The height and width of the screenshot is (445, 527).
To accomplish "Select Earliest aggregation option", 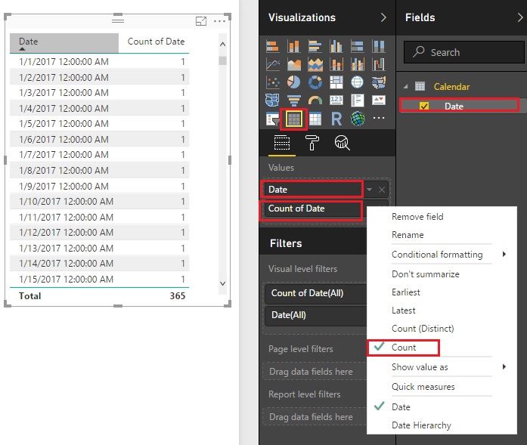I will click(x=406, y=292).
